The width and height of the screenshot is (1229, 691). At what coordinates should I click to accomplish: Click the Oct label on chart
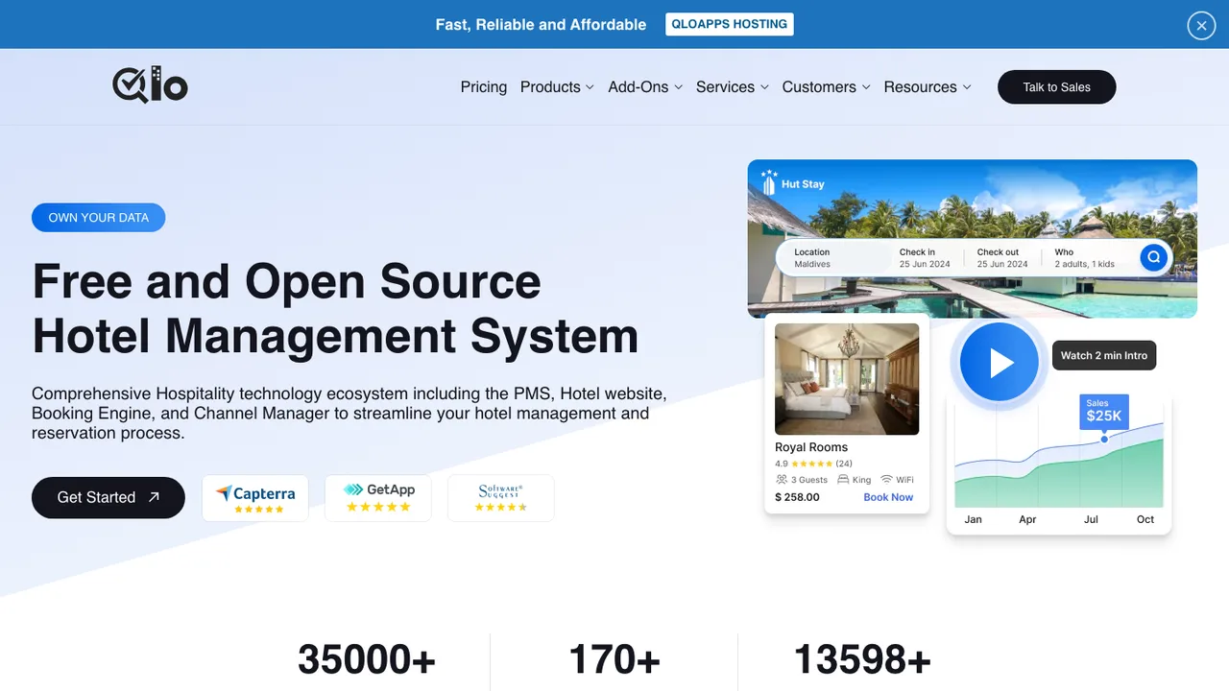click(x=1145, y=519)
